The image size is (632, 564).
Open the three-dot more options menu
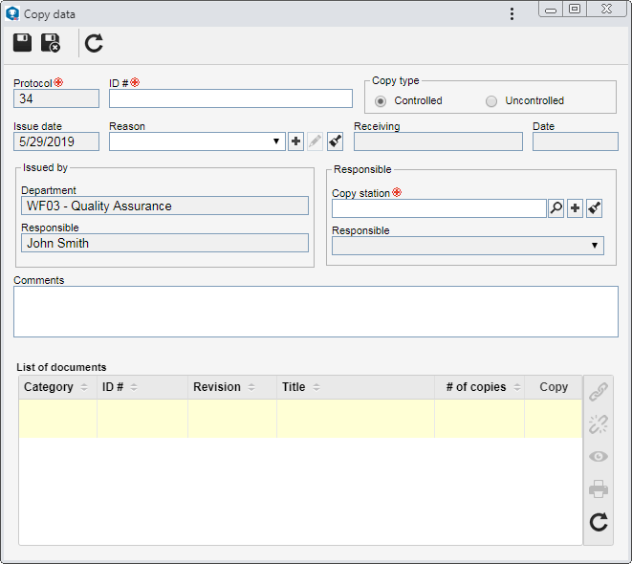point(512,14)
